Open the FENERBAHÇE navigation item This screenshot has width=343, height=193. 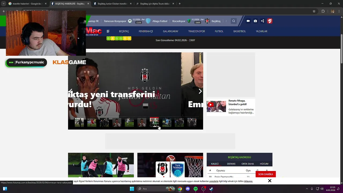click(146, 31)
